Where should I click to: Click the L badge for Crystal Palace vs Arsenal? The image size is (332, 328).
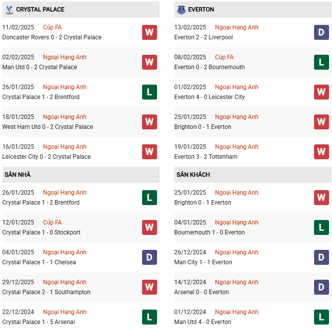(149, 317)
